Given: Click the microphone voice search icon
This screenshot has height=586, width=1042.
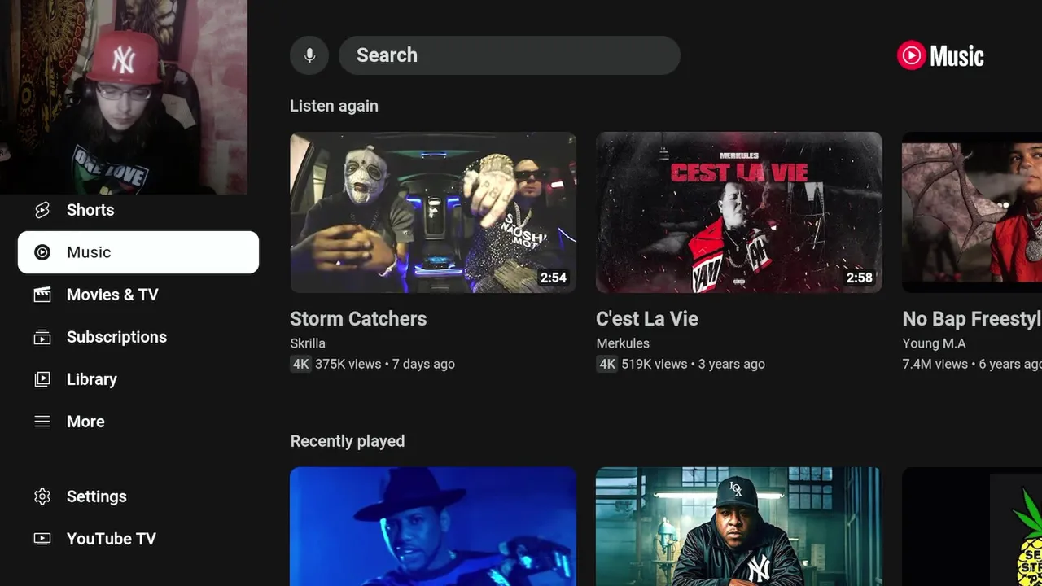Looking at the screenshot, I should pyautogui.click(x=309, y=55).
